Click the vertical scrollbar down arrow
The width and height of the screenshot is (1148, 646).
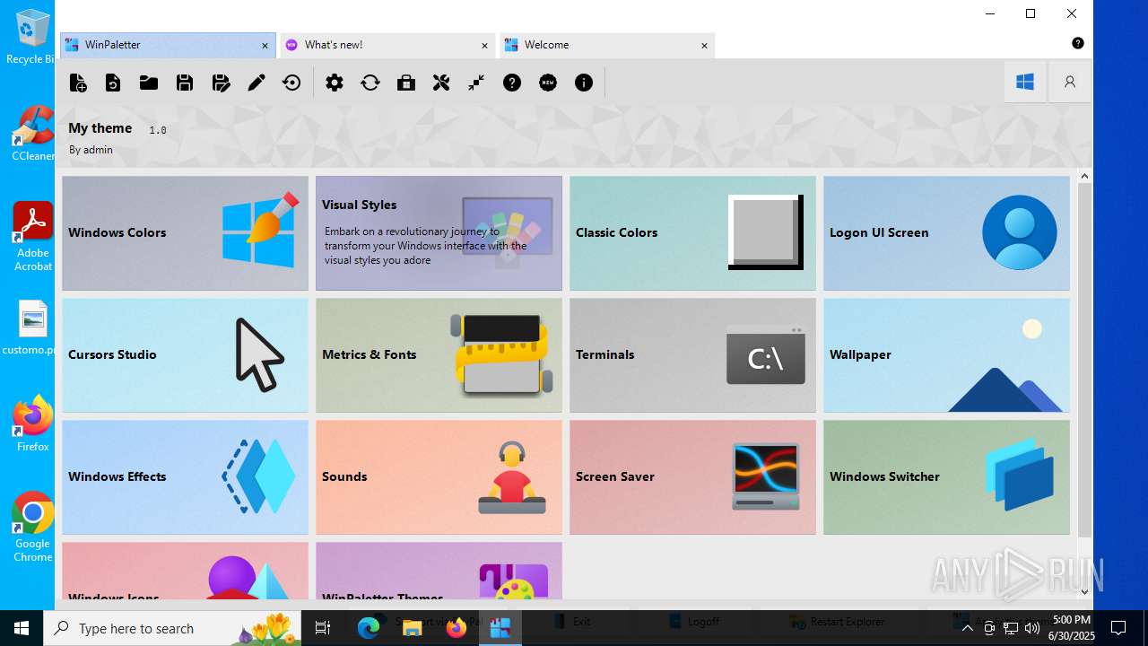click(1084, 591)
